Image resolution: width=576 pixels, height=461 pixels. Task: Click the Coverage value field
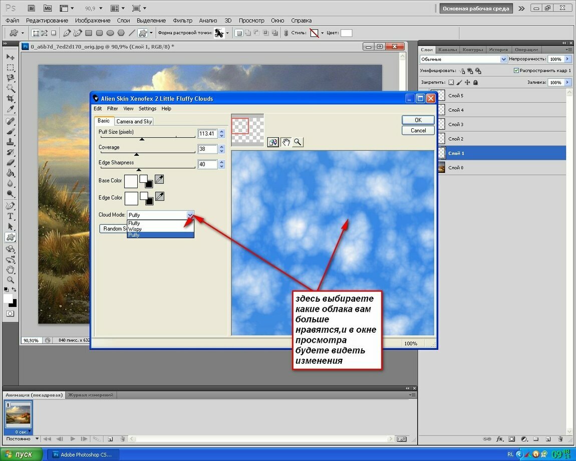pos(207,149)
